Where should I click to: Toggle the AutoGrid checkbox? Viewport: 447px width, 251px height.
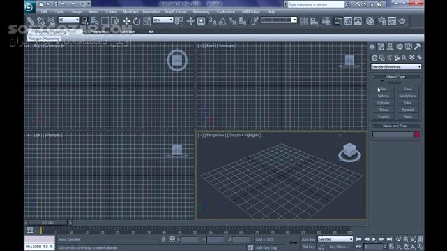[x=383, y=83]
